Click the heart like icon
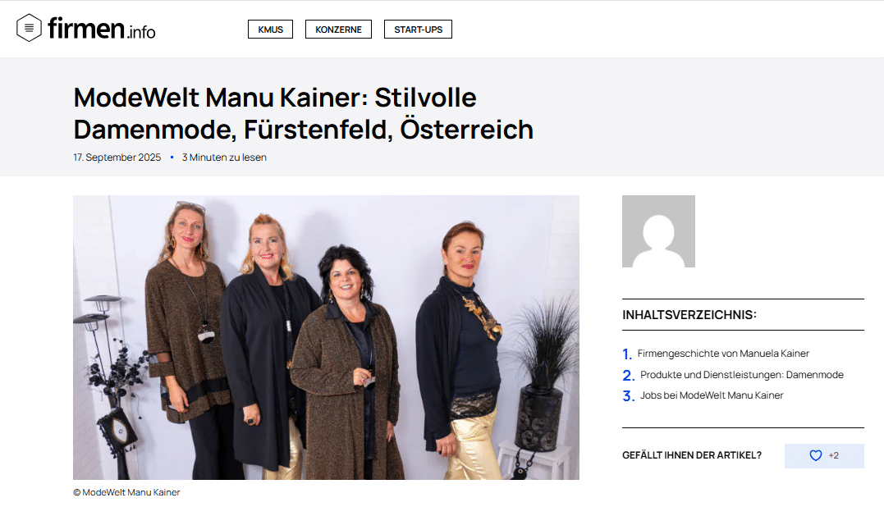Viewport: 884px width, 516px height. (x=815, y=455)
